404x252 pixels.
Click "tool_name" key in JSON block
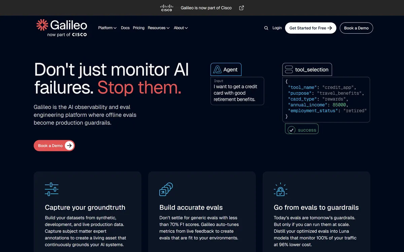[x=302, y=87]
